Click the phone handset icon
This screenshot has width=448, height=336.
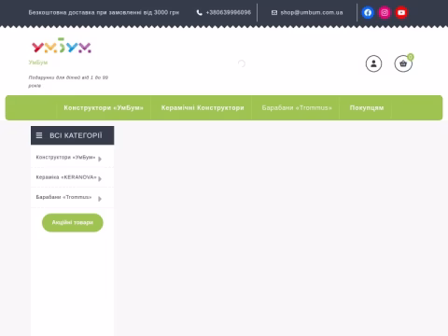pyautogui.click(x=200, y=13)
